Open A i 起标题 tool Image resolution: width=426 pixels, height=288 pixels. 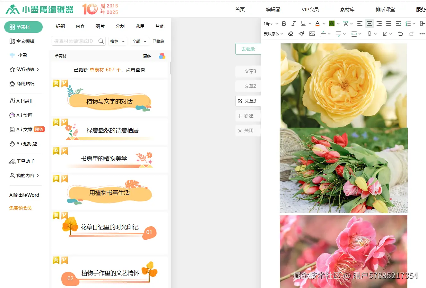click(x=23, y=144)
